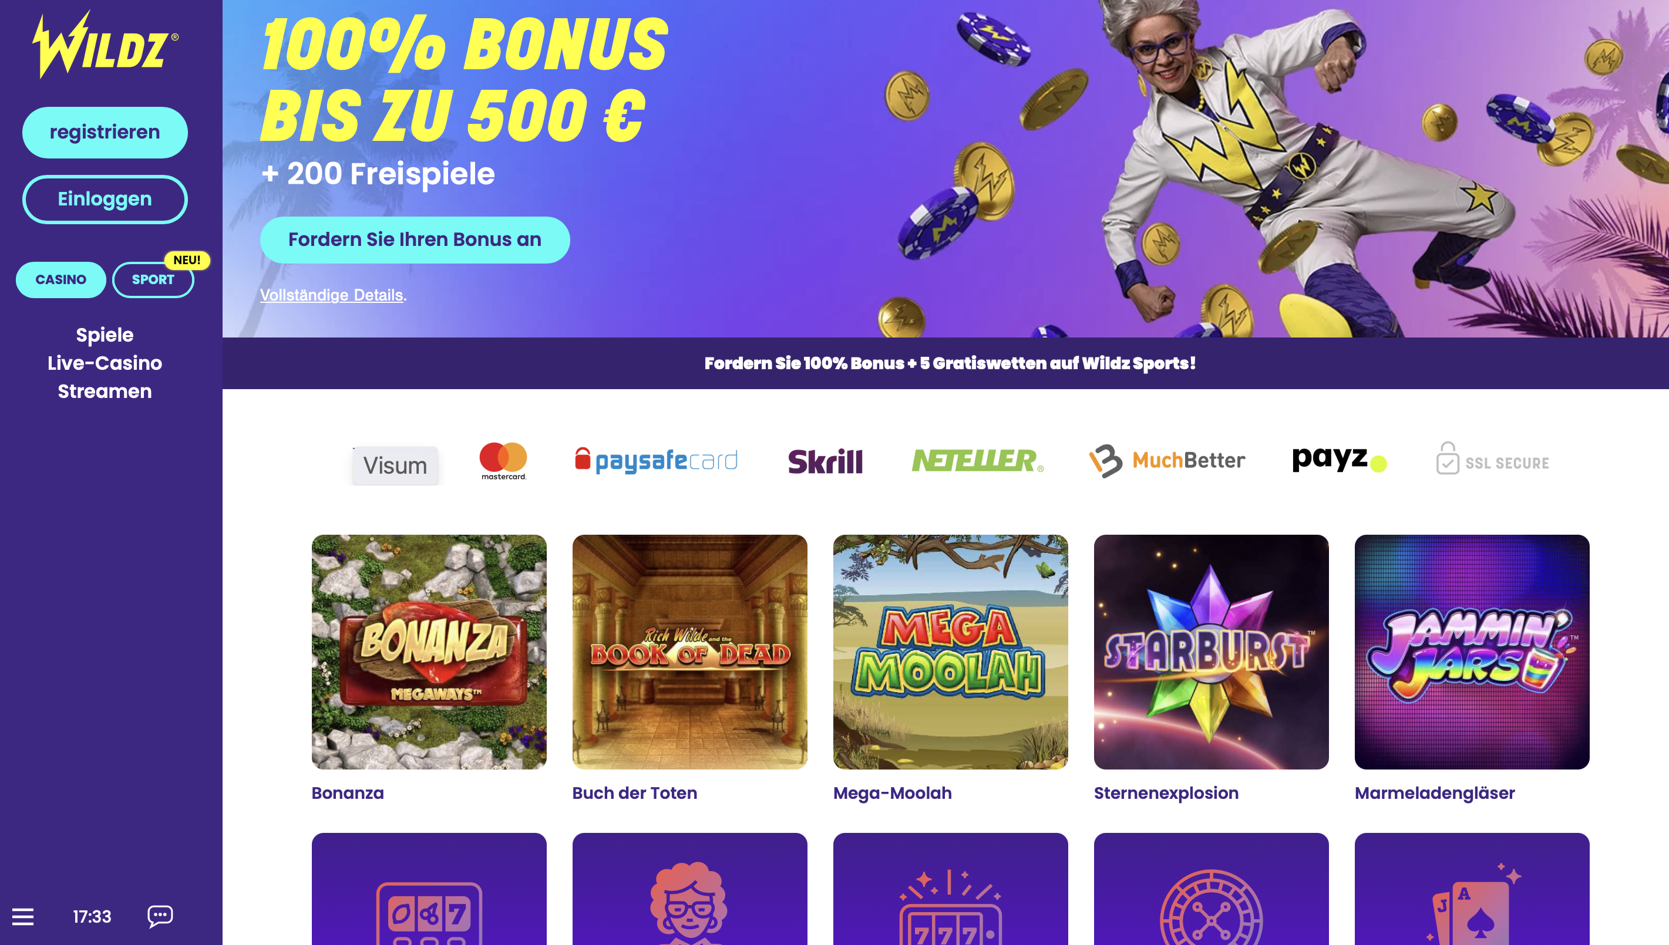
Task: Select Streamen in the sidebar menu
Action: click(x=105, y=392)
